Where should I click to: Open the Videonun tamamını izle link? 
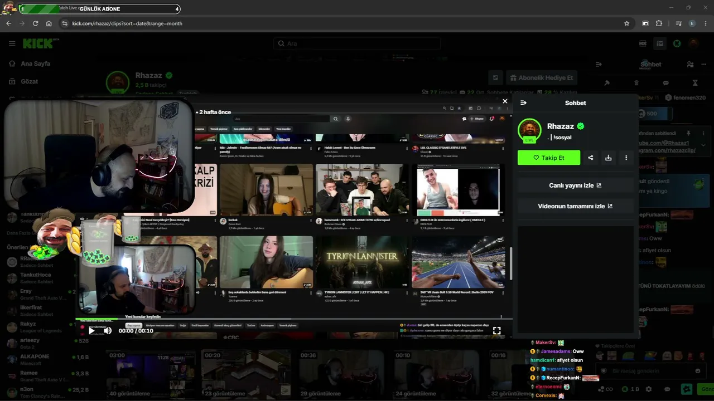click(575, 206)
